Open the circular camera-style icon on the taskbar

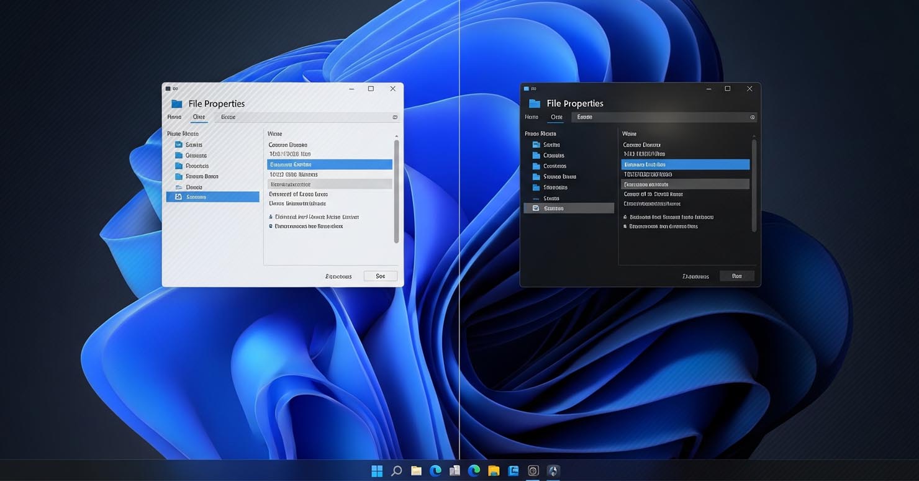[x=533, y=471]
